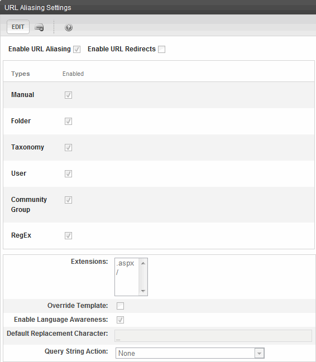Toggle Enable Language Awareness checkbox
316x362 pixels.
click(120, 320)
